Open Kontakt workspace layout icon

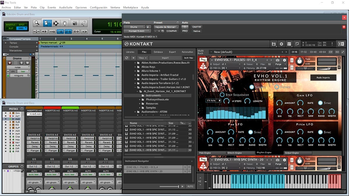tap(289, 44)
